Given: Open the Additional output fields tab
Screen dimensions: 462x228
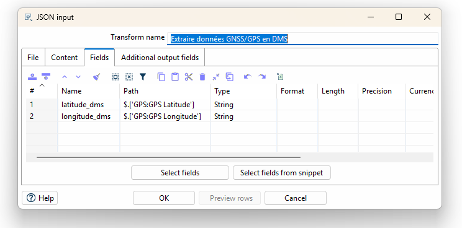Looking at the screenshot, I should tap(160, 58).
